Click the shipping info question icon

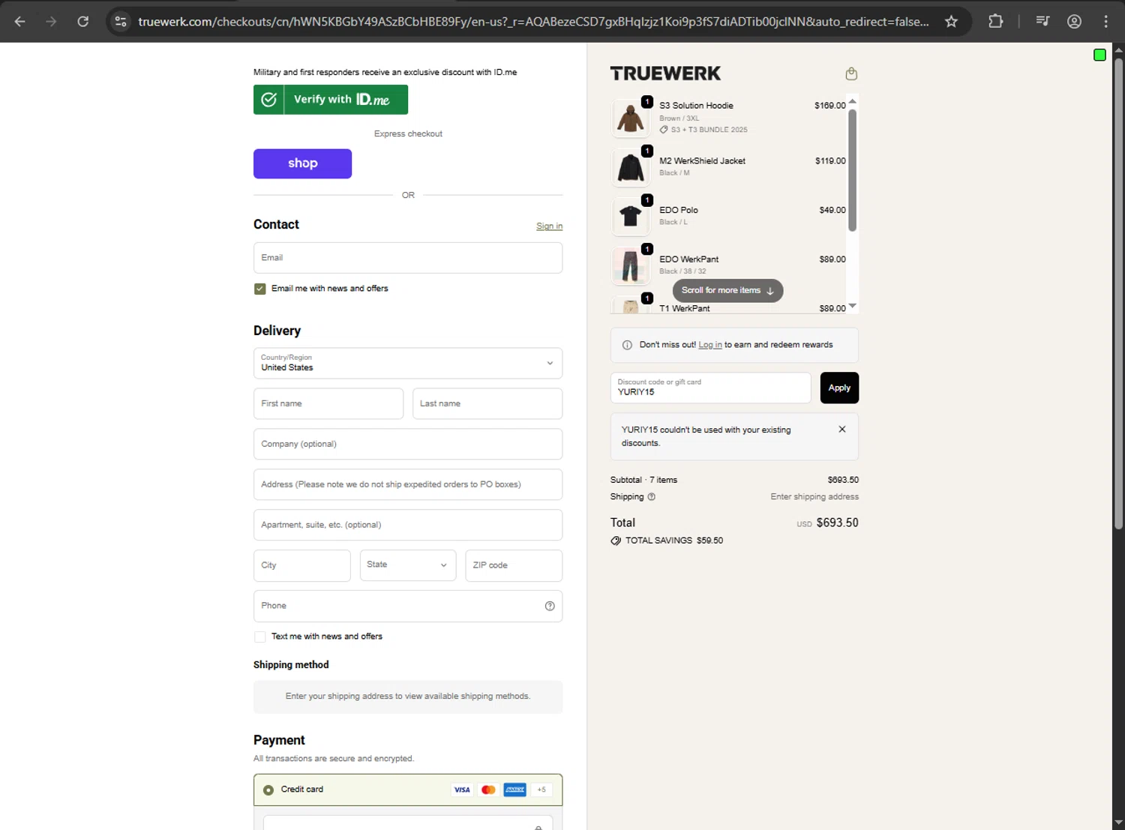pos(652,497)
